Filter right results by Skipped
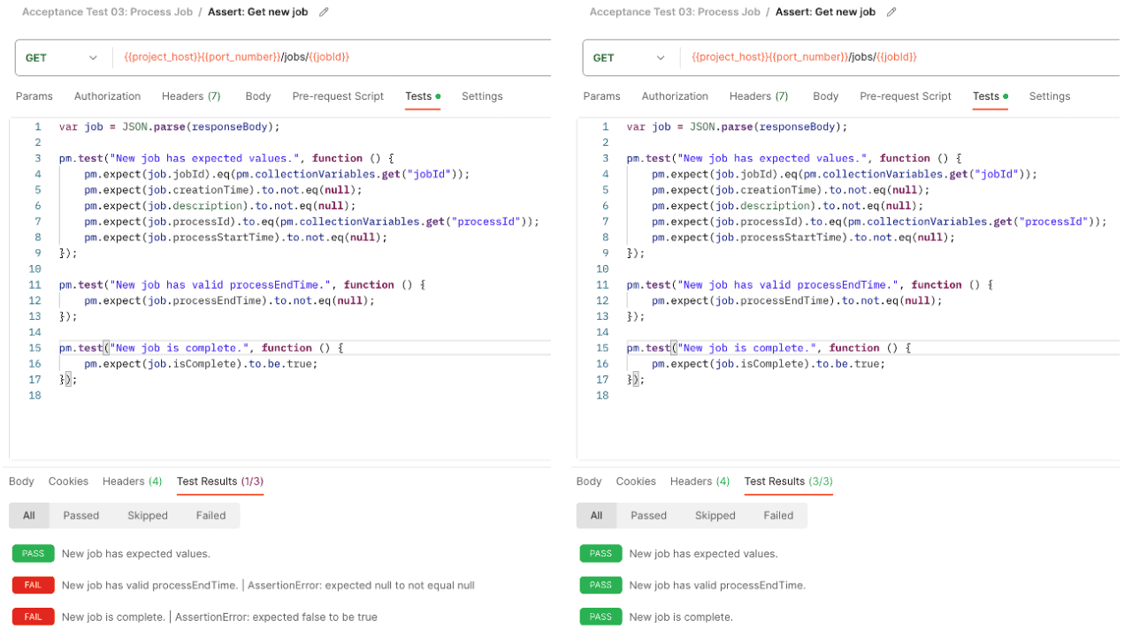The image size is (1132, 636). click(715, 516)
